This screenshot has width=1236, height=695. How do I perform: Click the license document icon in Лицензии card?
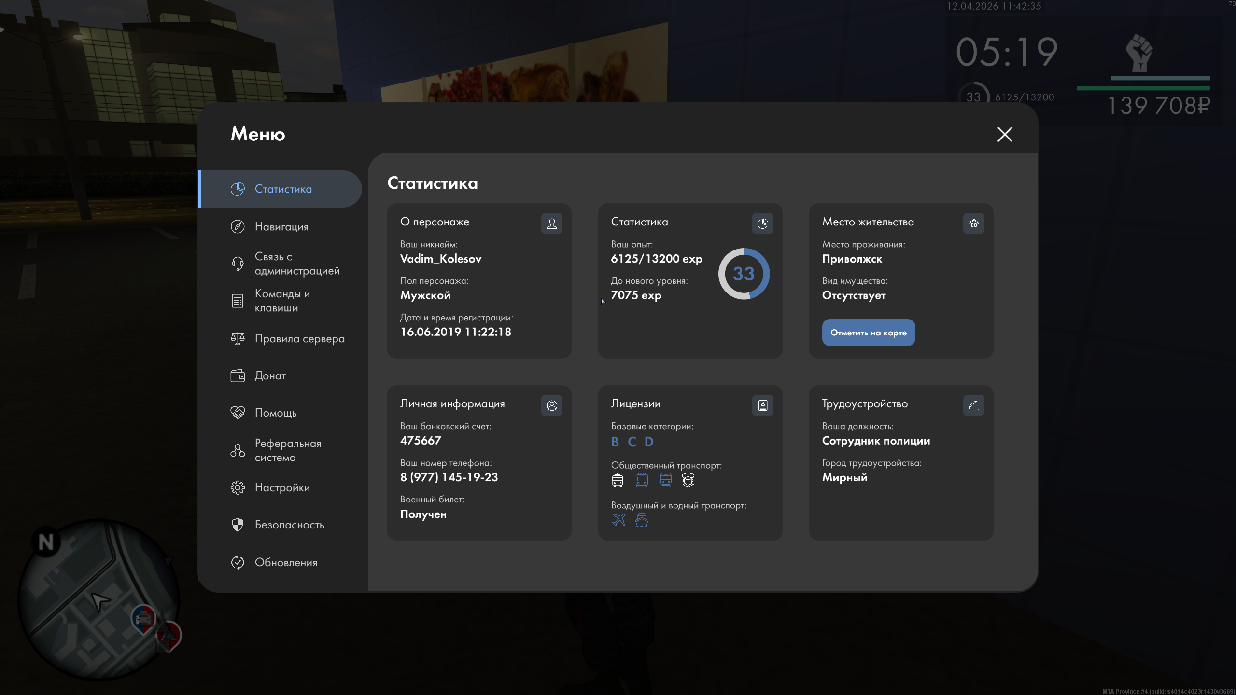[x=762, y=405]
